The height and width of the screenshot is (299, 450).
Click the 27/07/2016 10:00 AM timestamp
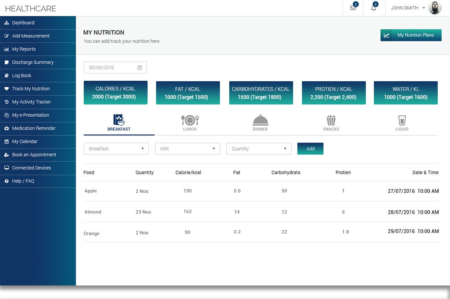[413, 191]
